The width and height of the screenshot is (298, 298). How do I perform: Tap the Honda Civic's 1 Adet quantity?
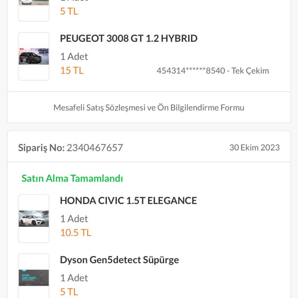coord(74,219)
